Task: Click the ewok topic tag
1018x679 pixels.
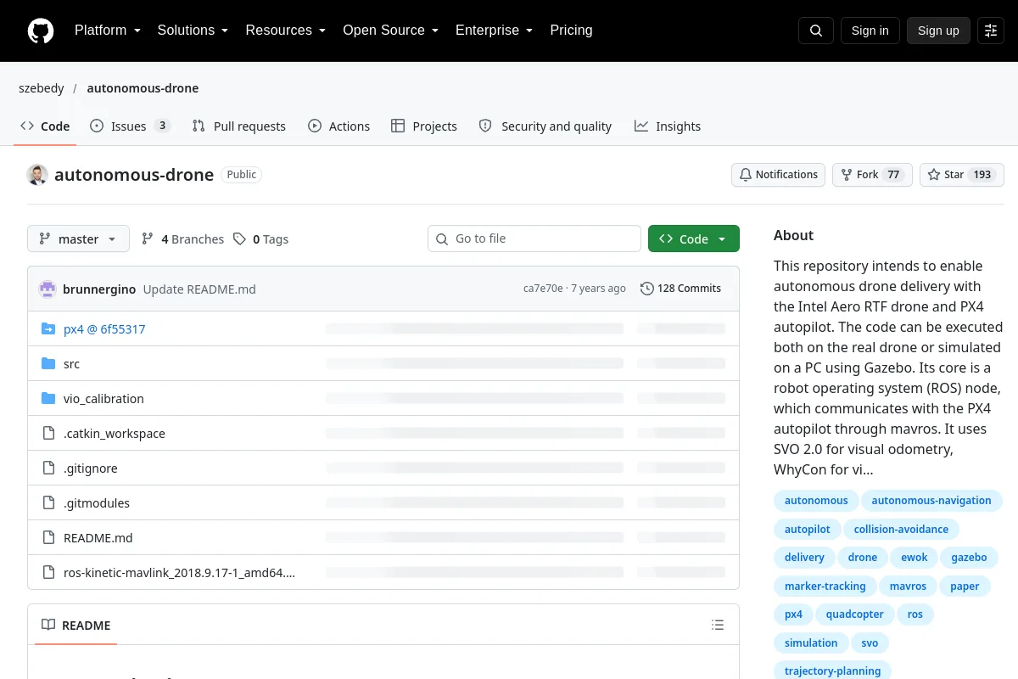Action: [915, 558]
